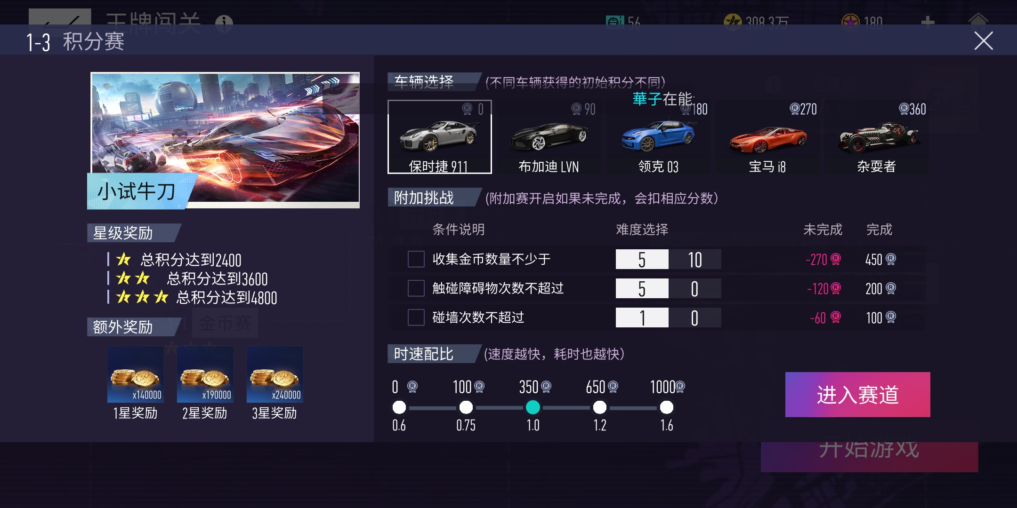Tap the 小试牛刀 track preview image
The width and height of the screenshot is (1017, 508).
pyautogui.click(x=225, y=140)
